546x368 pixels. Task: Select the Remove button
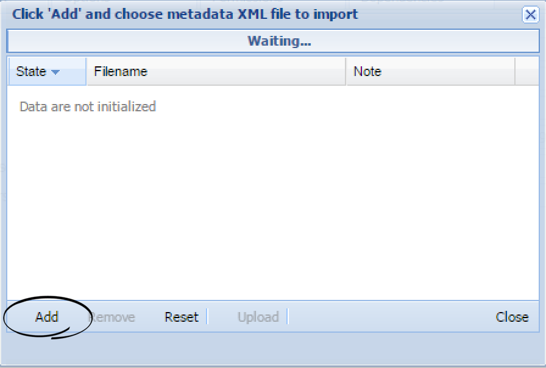coord(112,317)
